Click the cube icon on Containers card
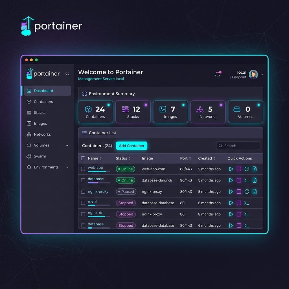This screenshot has width=289, height=289. point(88,109)
